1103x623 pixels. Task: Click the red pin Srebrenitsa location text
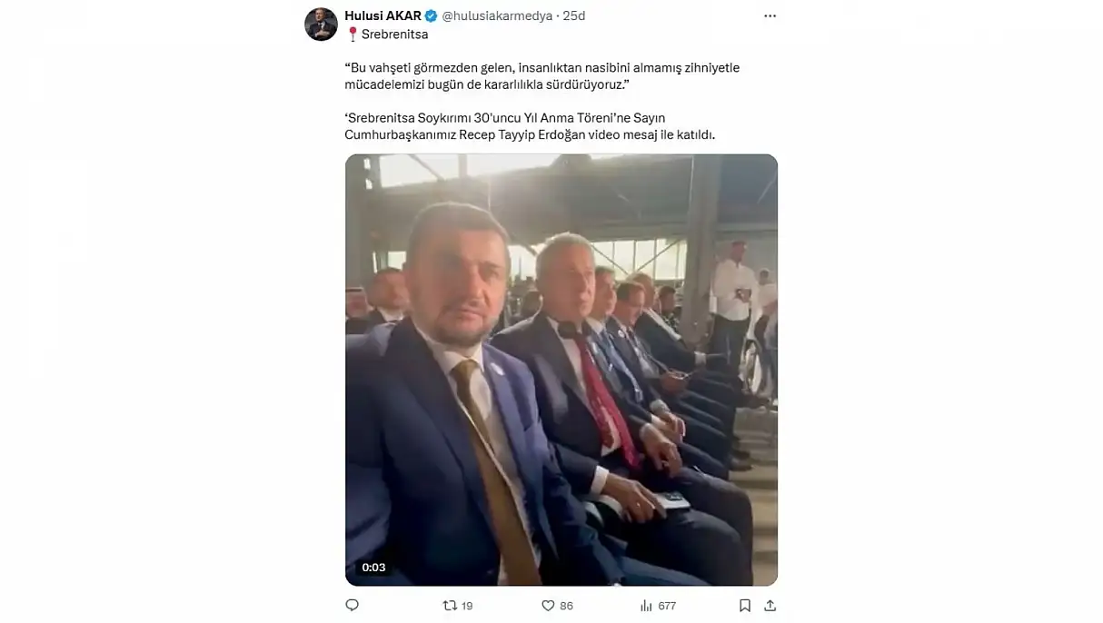pyautogui.click(x=387, y=35)
